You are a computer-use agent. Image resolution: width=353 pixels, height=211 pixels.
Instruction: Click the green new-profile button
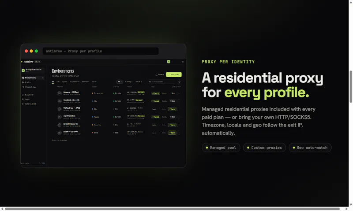click(x=173, y=74)
